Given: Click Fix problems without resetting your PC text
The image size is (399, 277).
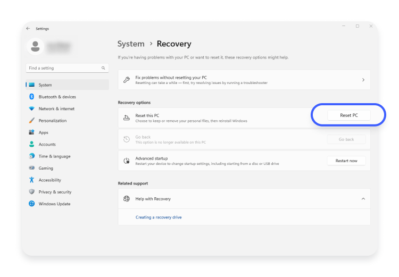Looking at the screenshot, I should 171,78.
